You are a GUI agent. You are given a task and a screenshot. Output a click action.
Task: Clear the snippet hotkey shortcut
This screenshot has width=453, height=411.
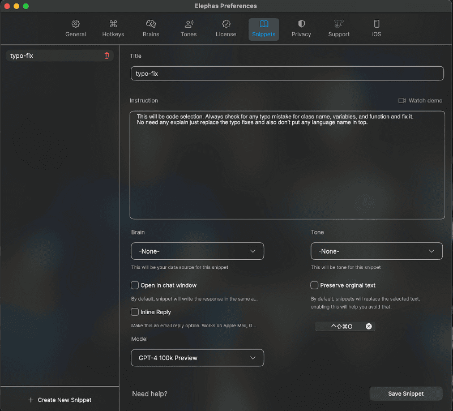click(x=369, y=326)
